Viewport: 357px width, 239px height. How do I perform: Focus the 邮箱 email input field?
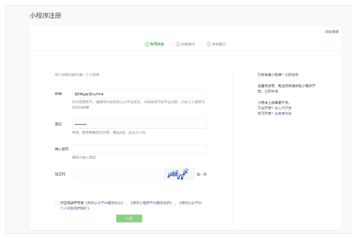click(139, 94)
